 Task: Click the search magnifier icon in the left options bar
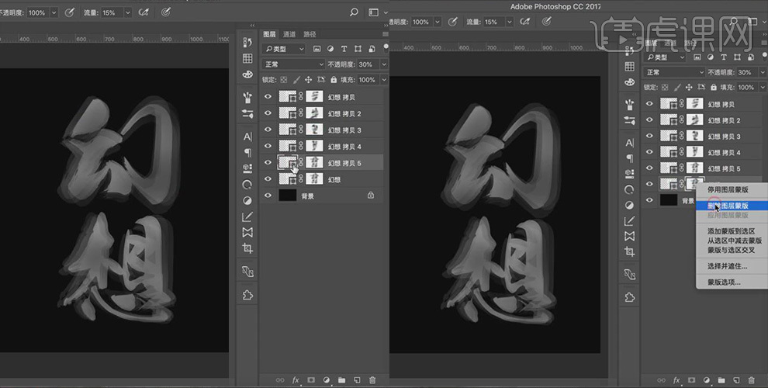pos(355,12)
